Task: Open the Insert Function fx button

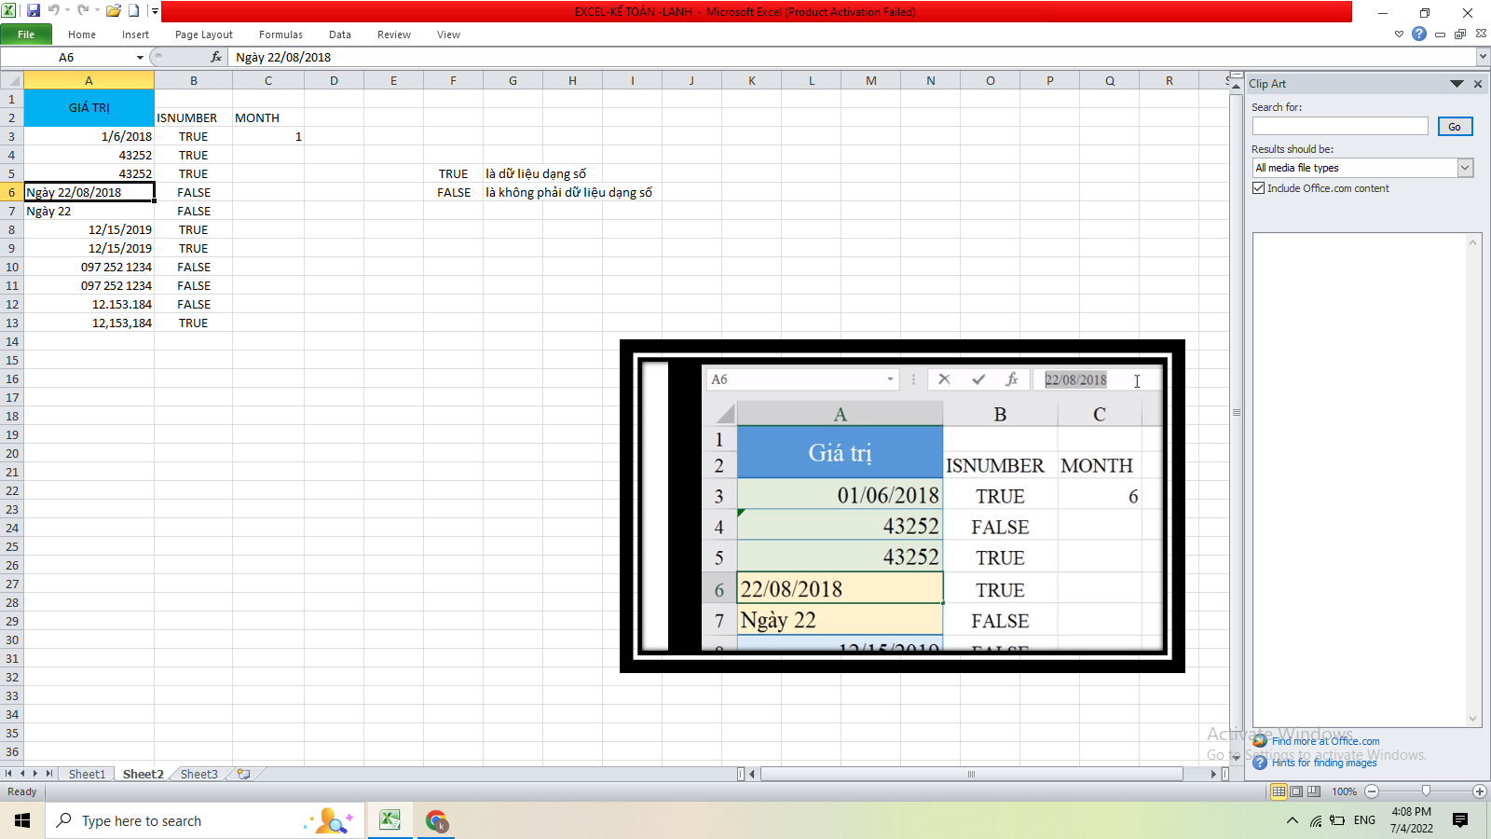Action: (x=216, y=57)
